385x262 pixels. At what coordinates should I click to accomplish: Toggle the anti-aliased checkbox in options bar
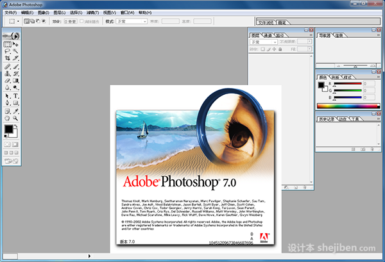[81, 21]
